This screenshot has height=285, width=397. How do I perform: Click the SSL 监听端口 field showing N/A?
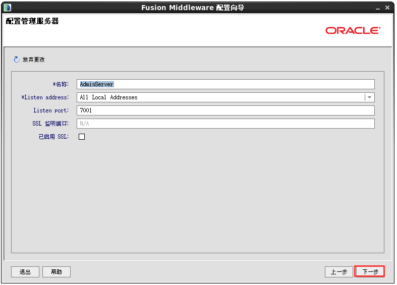pos(225,124)
